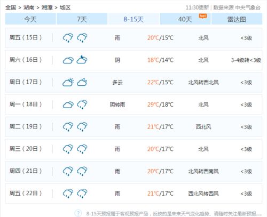Viewport: 267px width, 217px height.
Task: Select the 8-15天 tab
Action: pyautogui.click(x=133, y=19)
